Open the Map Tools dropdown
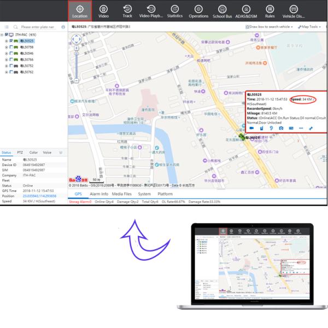This screenshot has width=328, height=328. (312, 26)
